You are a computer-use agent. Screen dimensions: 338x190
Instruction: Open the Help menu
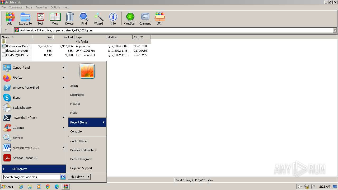click(x=66, y=7)
